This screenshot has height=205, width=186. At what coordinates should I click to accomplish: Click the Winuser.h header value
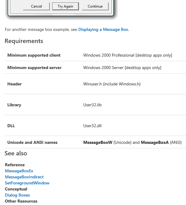pos(112,84)
